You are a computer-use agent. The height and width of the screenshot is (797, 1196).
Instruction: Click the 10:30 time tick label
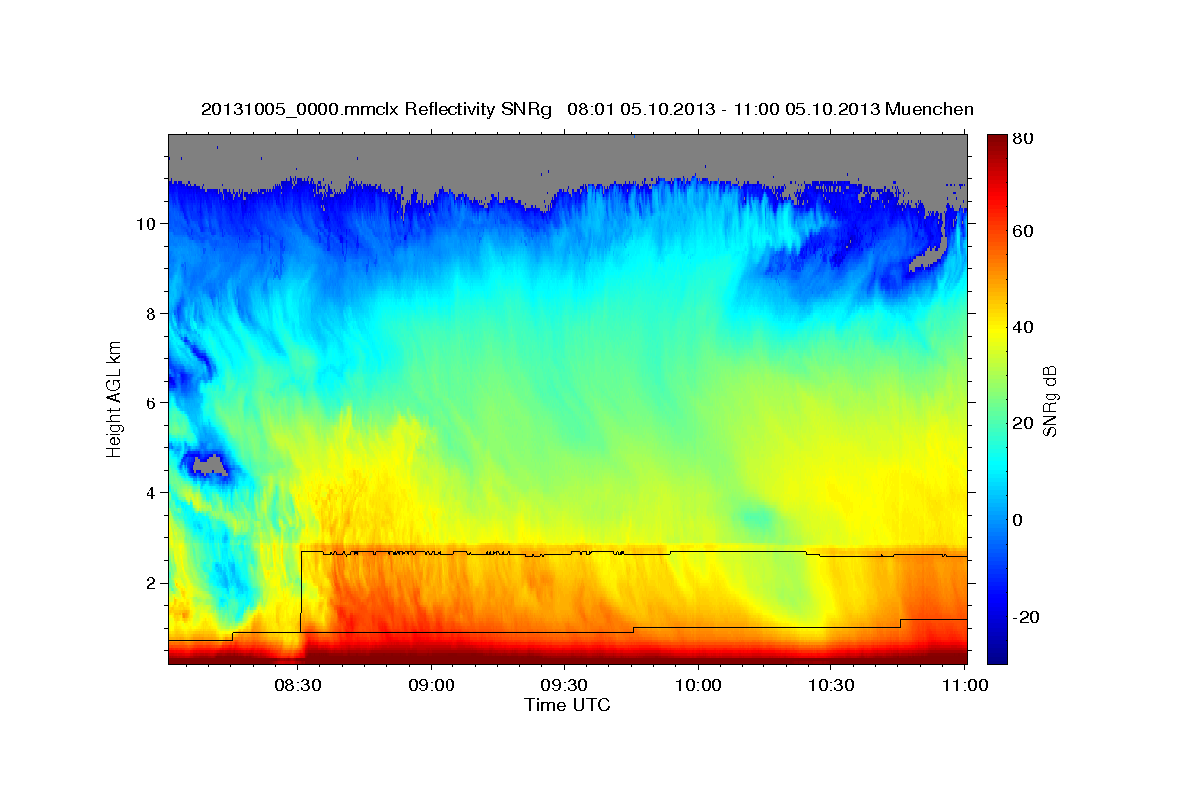(831, 686)
